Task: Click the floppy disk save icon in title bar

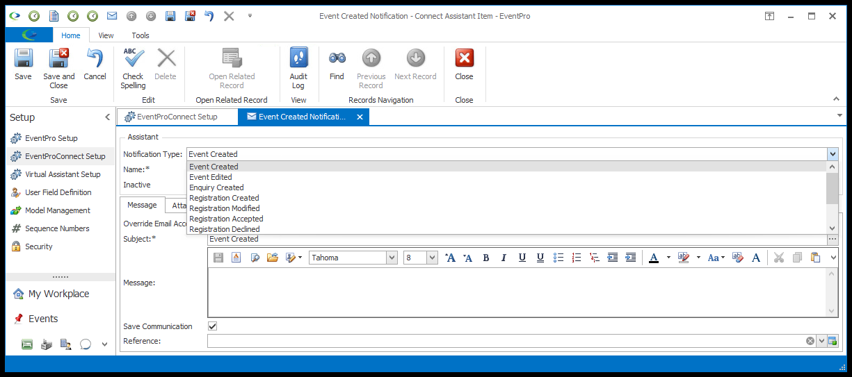Action: click(x=170, y=15)
